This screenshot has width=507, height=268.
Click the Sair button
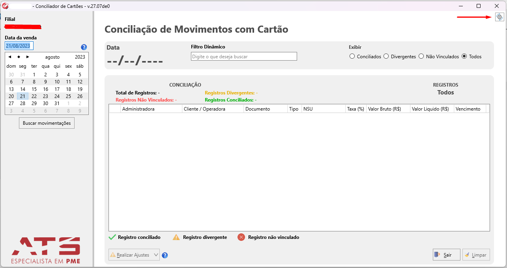click(447, 255)
